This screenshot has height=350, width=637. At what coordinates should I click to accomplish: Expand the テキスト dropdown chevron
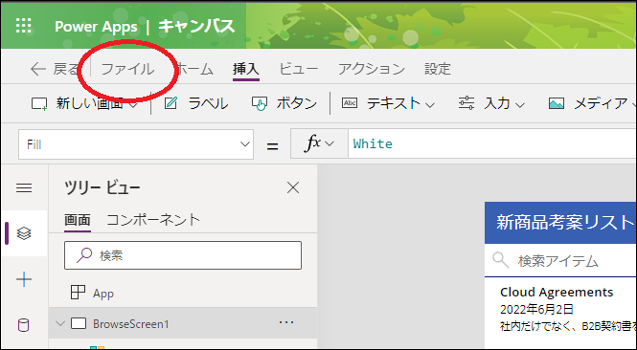[x=430, y=105]
